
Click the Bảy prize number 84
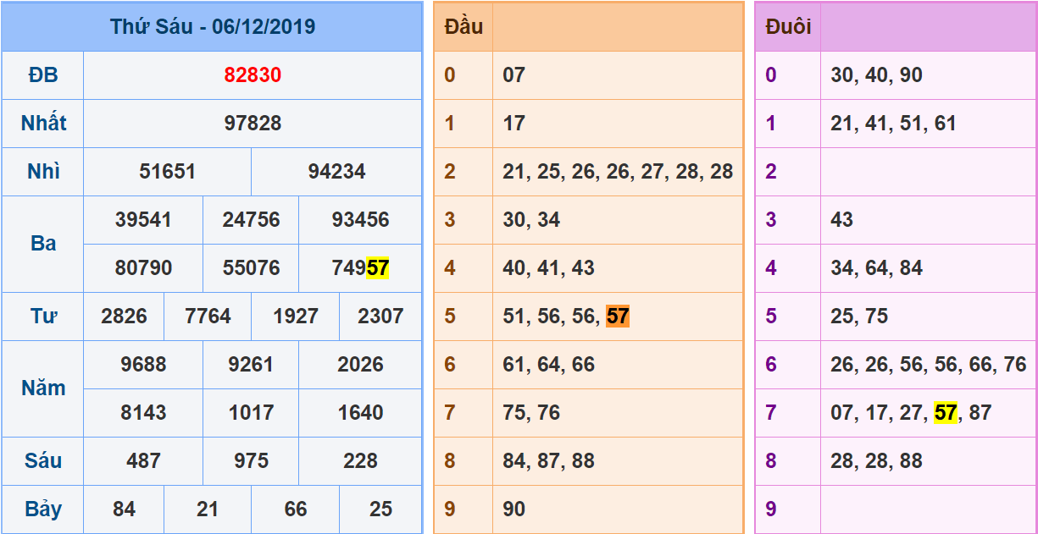point(124,509)
